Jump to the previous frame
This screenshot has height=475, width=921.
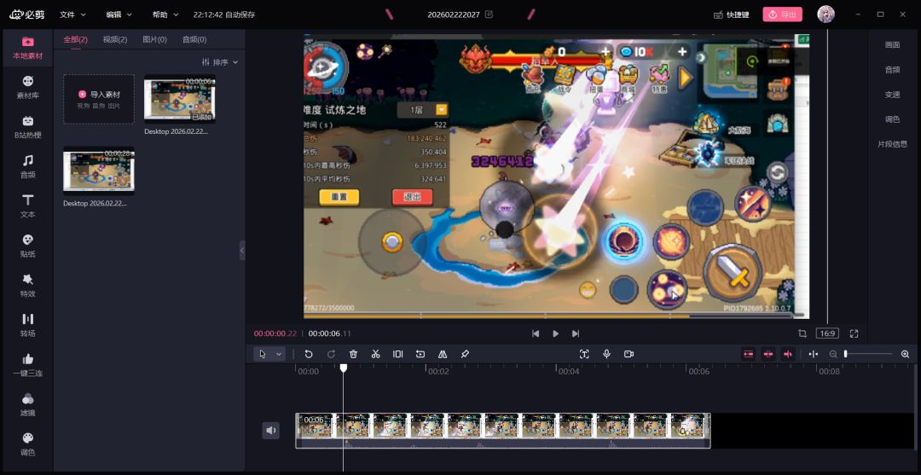coord(535,333)
